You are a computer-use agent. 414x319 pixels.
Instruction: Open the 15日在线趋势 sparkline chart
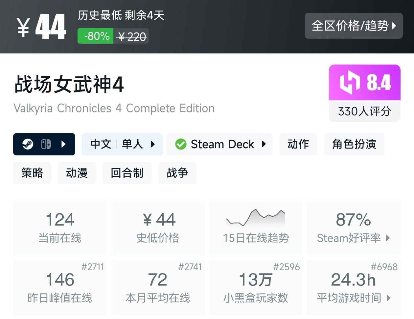(x=256, y=218)
